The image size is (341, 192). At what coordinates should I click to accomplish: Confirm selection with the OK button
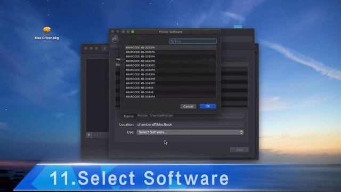208,106
